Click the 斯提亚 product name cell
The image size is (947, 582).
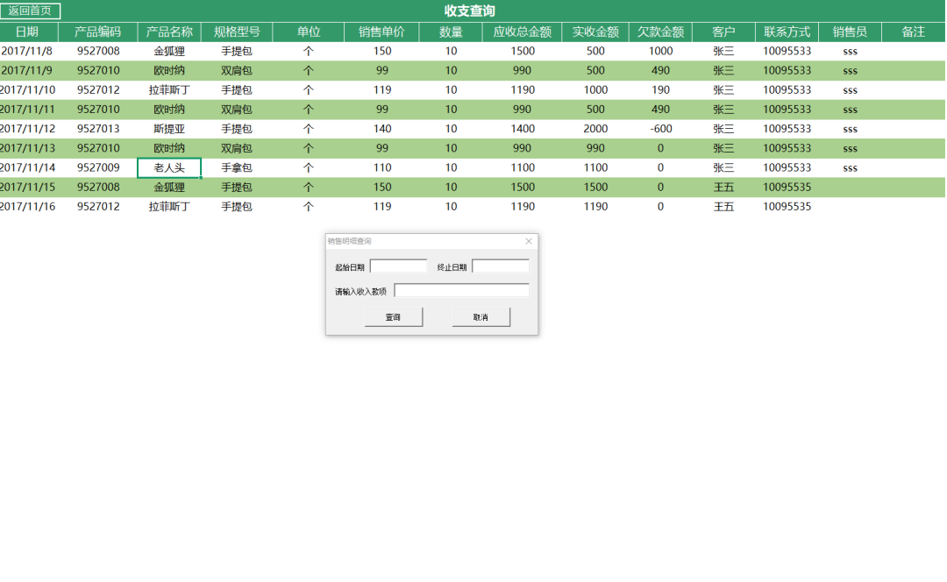[169, 129]
